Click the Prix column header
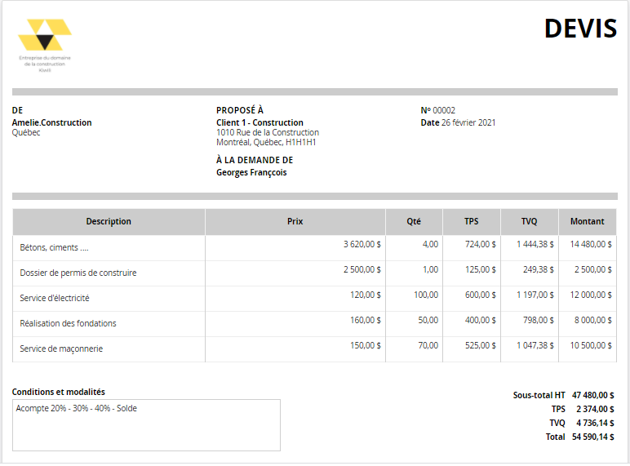Image resolution: width=630 pixels, height=466 pixels. tap(295, 221)
